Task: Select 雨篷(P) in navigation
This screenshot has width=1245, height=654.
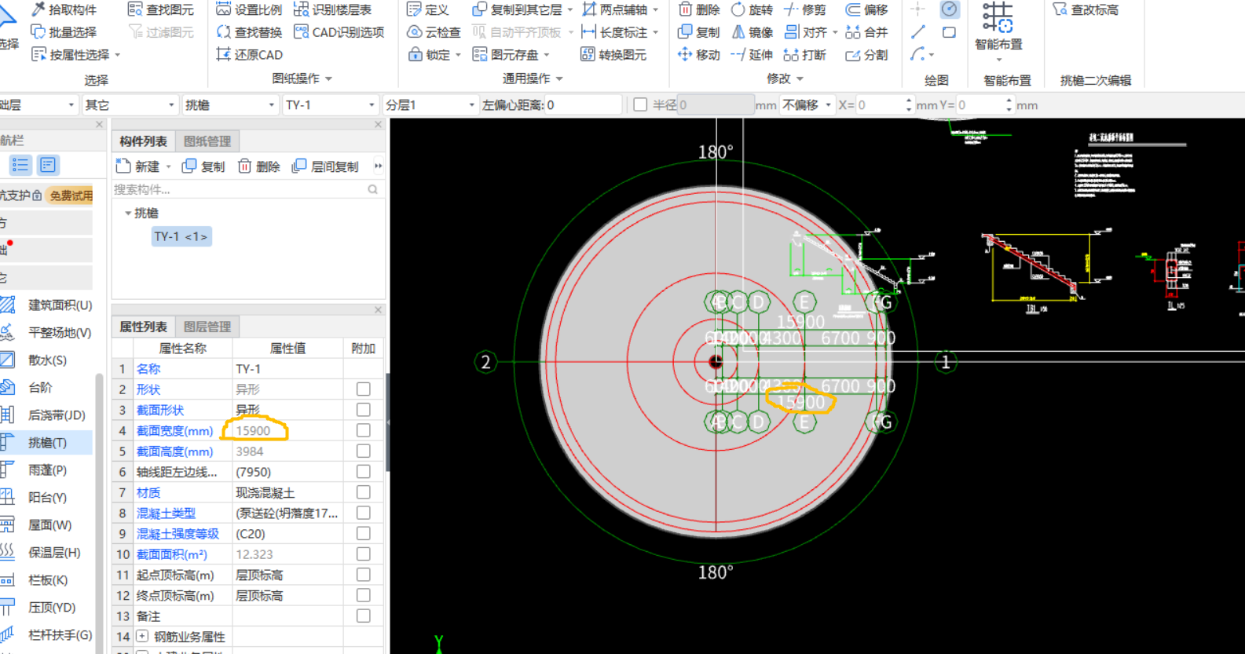Action: [x=46, y=469]
